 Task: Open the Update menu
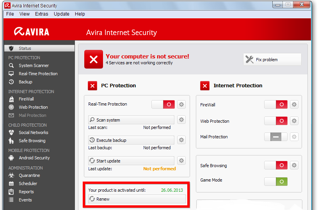(x=61, y=14)
